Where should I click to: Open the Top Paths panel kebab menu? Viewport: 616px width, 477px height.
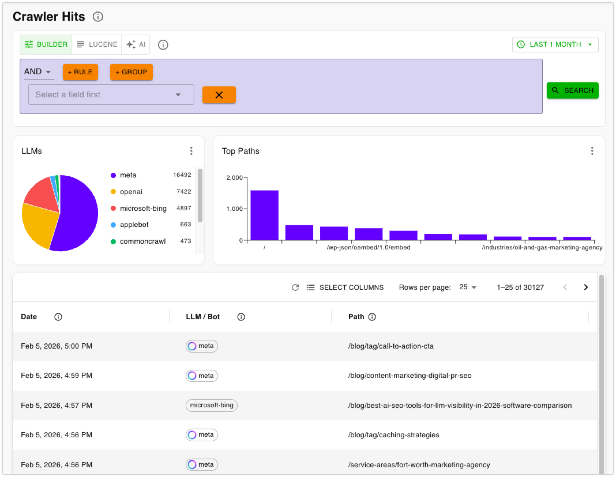point(592,151)
